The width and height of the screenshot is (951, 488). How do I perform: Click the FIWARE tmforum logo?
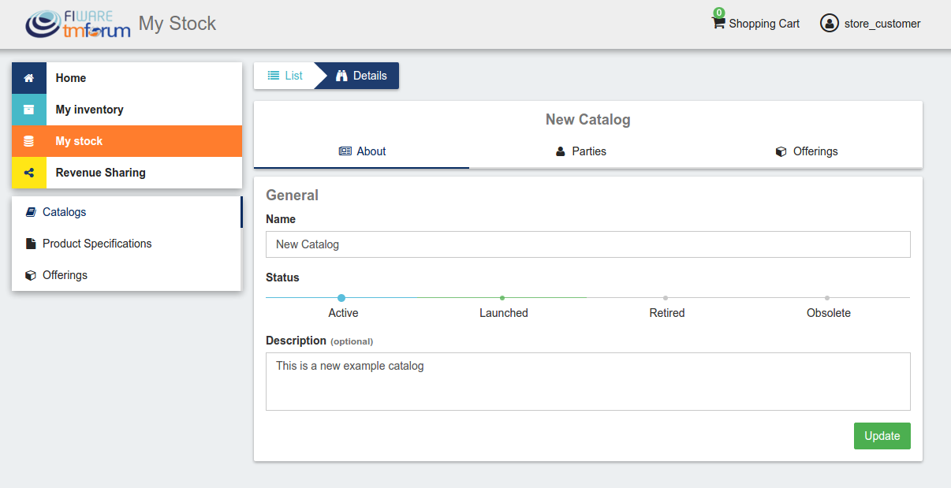tap(77, 24)
